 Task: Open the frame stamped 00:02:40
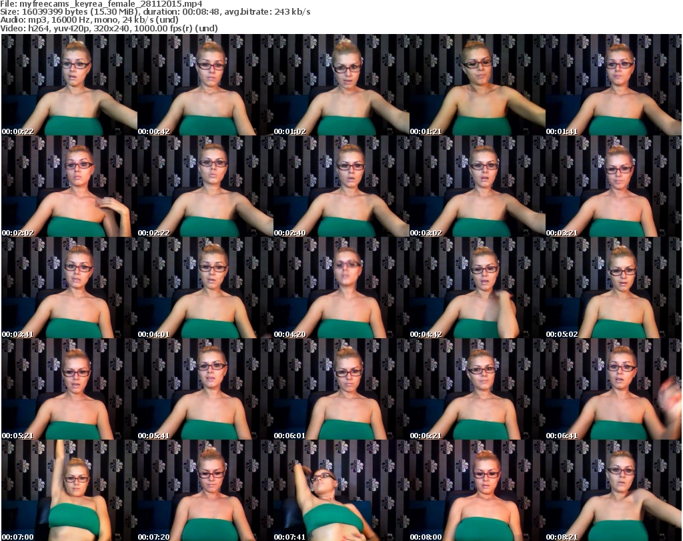point(341,186)
